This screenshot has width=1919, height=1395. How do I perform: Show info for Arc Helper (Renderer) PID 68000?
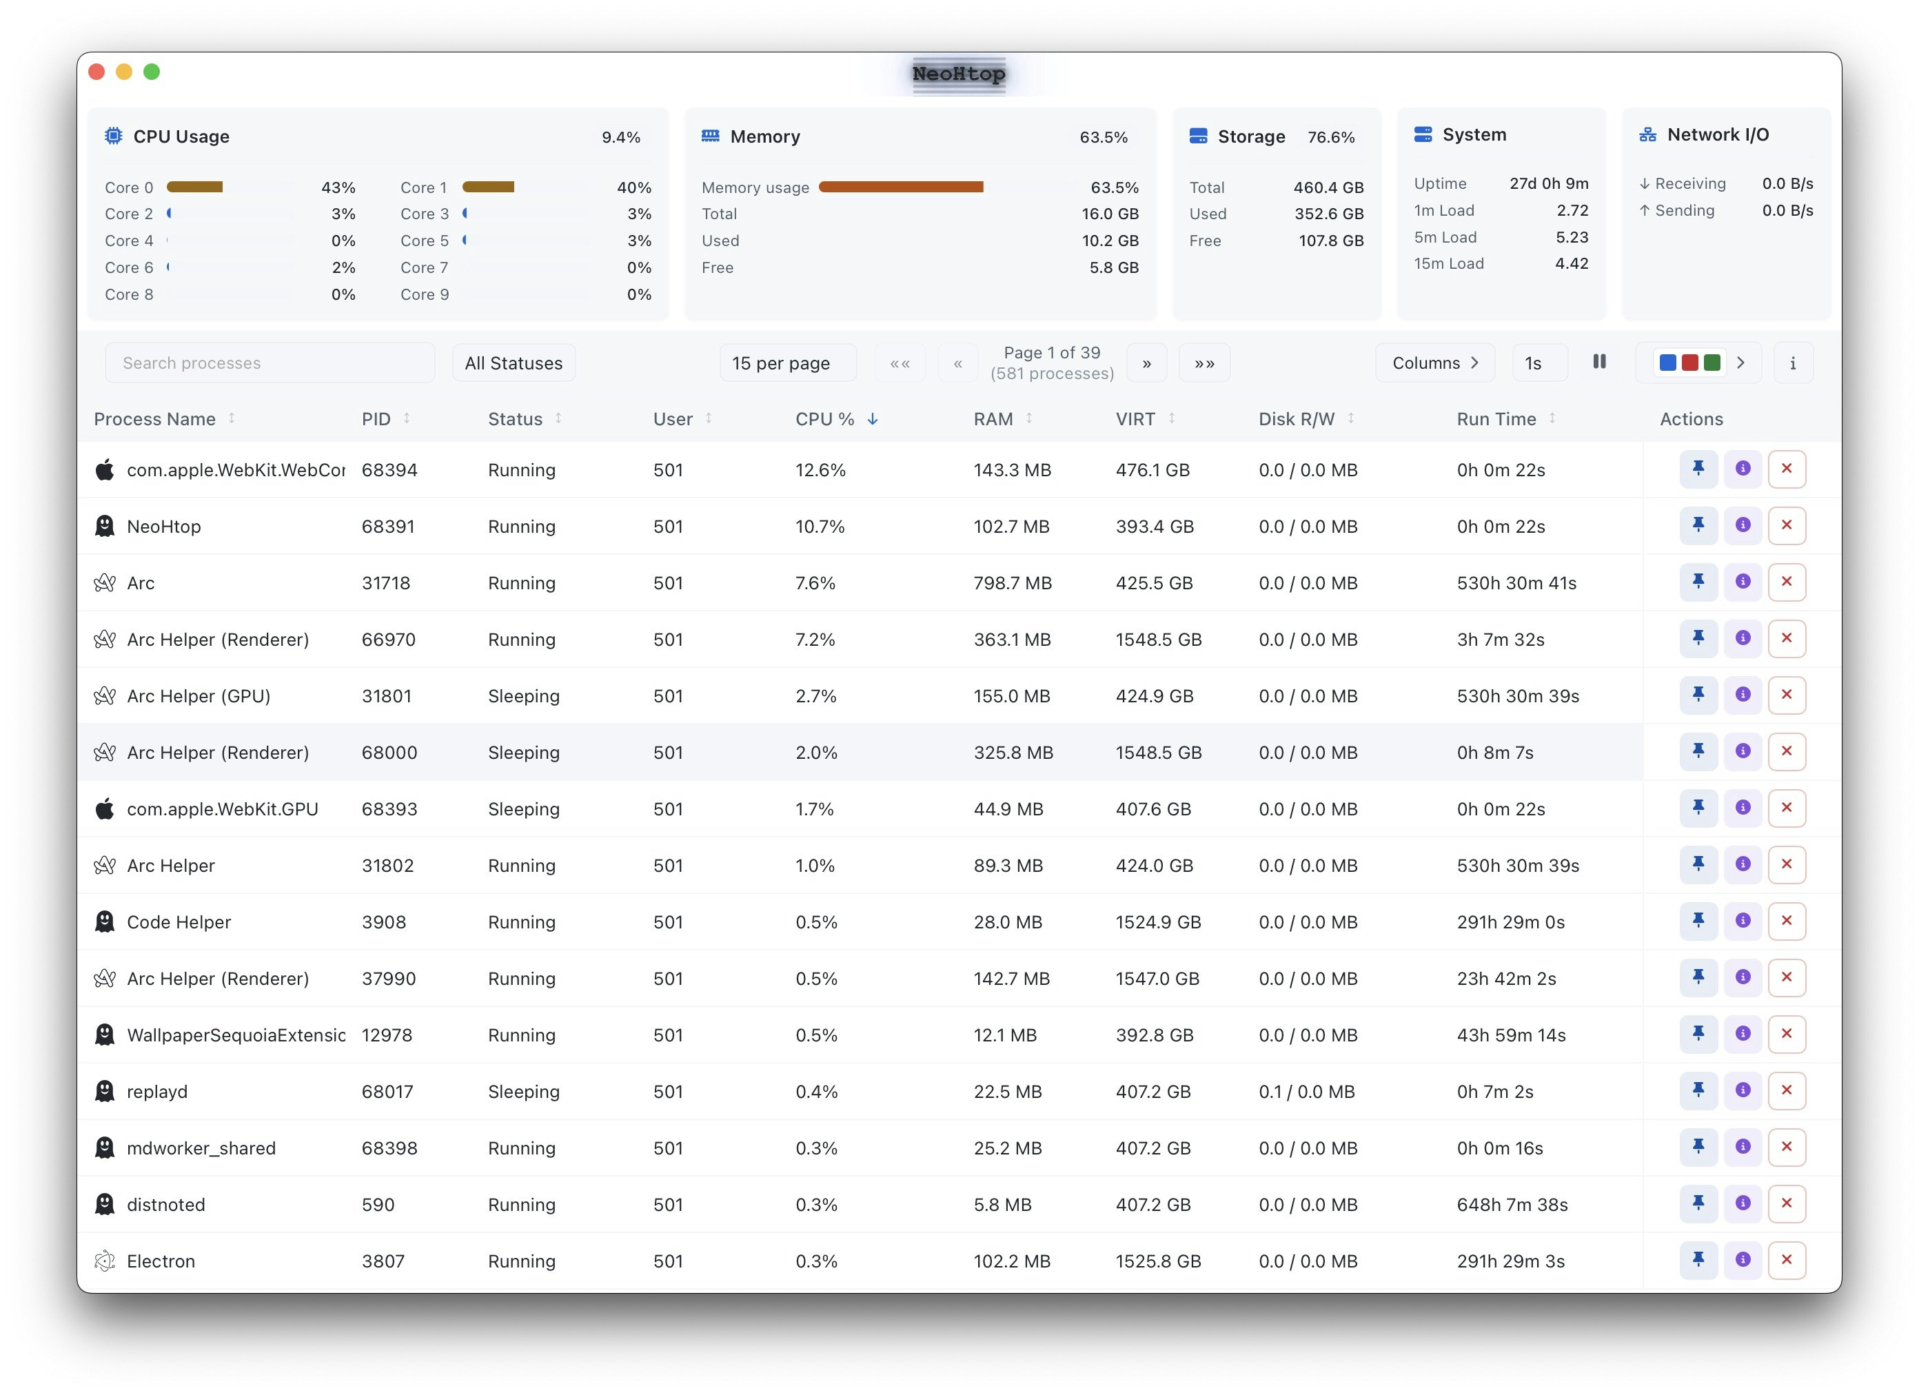(1742, 751)
